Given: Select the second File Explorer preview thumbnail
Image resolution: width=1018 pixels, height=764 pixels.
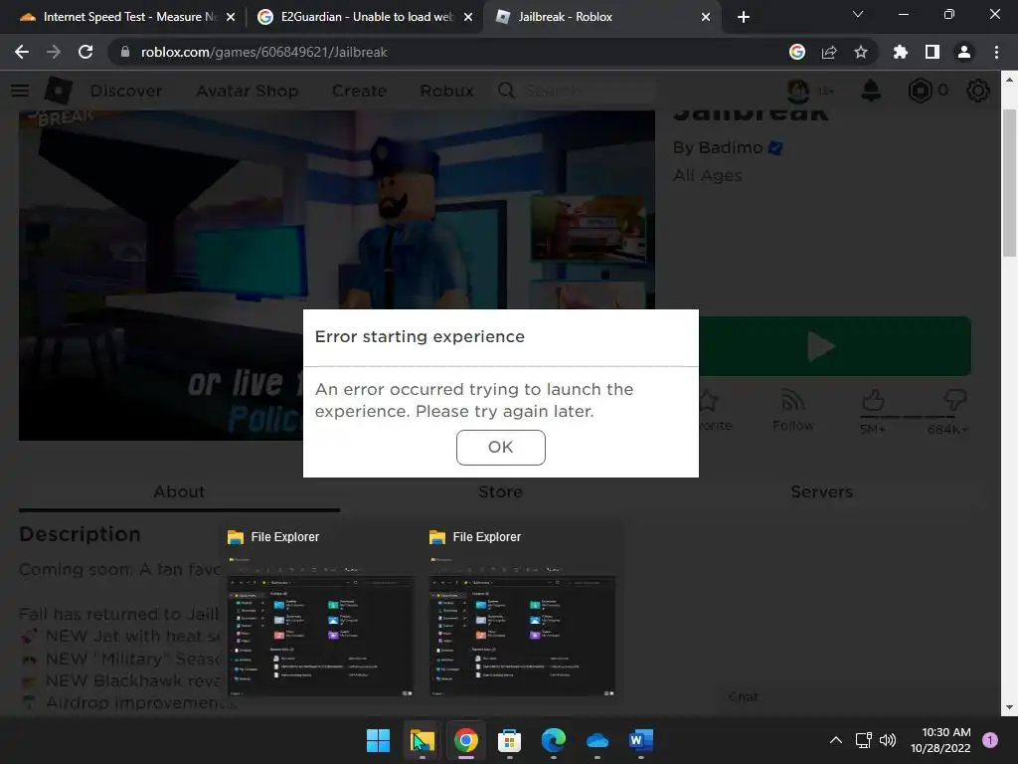Looking at the screenshot, I should tap(522, 627).
